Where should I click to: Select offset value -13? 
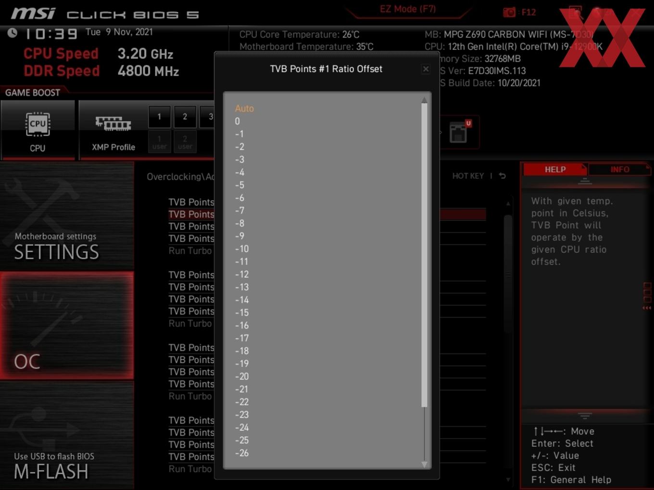pyautogui.click(x=242, y=287)
